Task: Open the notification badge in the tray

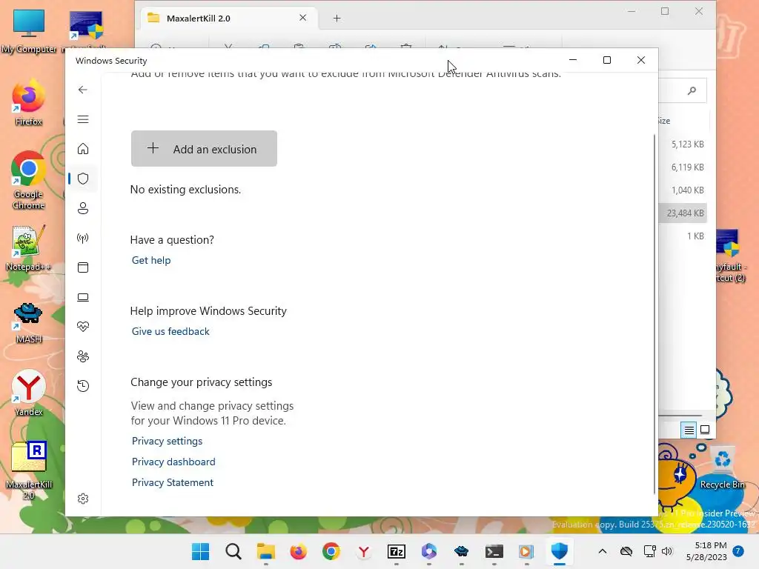Action: coord(738,551)
